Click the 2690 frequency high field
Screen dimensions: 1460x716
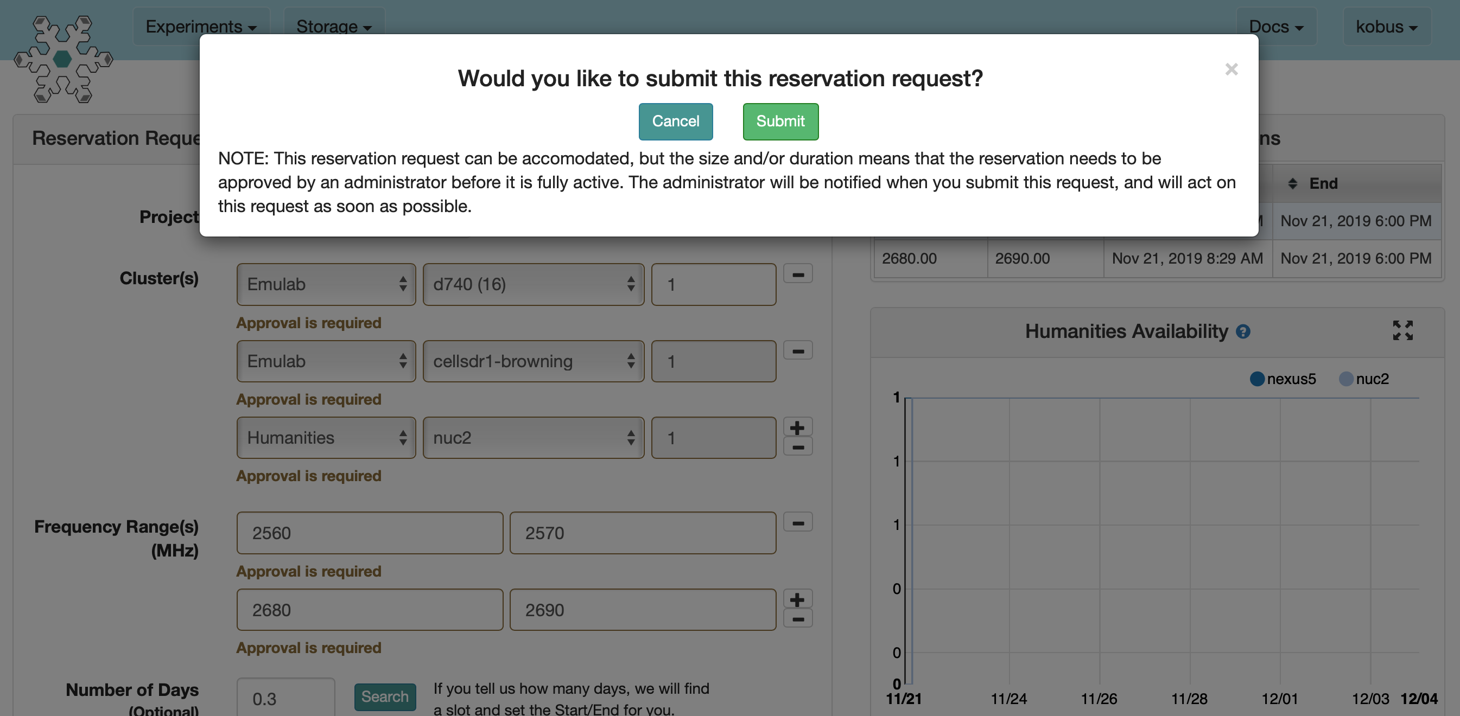(643, 610)
